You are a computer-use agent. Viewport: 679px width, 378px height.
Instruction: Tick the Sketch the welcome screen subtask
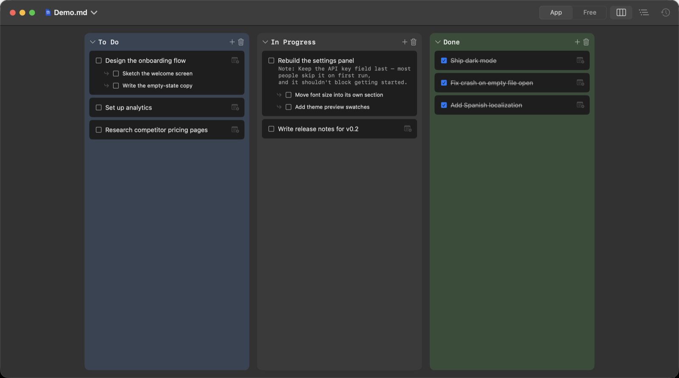point(116,73)
